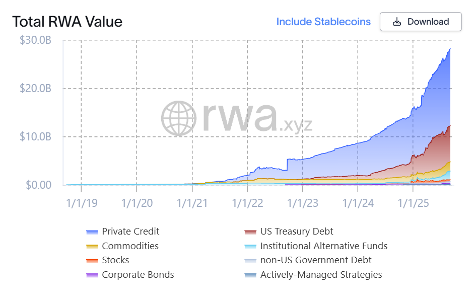Click the yellow Commodities legend marker

click(x=91, y=246)
